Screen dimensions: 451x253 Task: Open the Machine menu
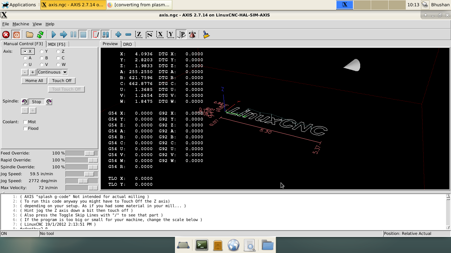coord(21,24)
